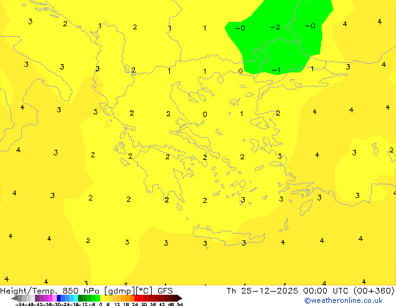Pick the bright red swatch at label 24
Viewport: 396px width, 306px height.
tap(136, 298)
